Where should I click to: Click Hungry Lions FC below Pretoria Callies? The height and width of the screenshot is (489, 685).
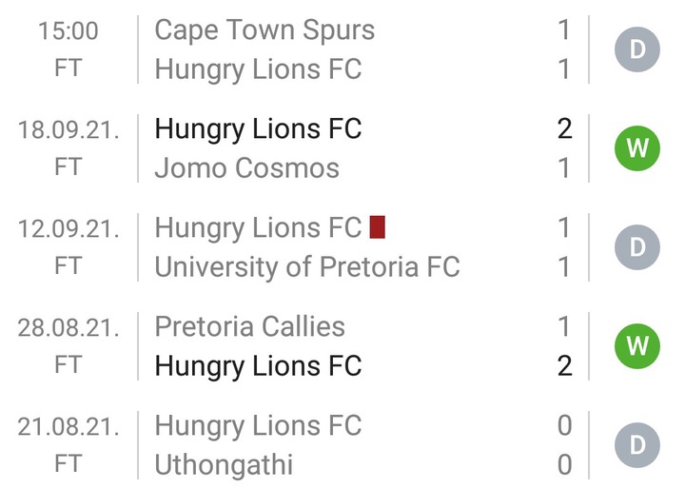click(258, 366)
